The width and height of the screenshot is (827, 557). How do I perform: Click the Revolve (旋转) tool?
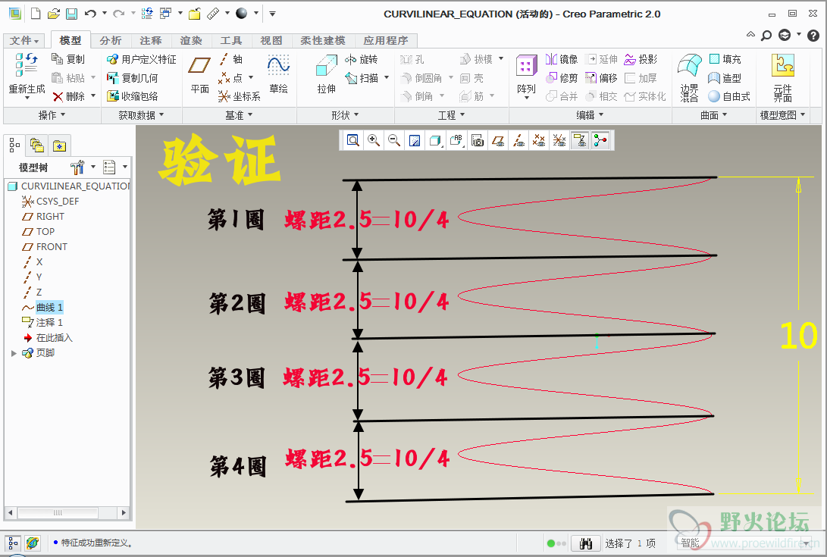coord(362,59)
